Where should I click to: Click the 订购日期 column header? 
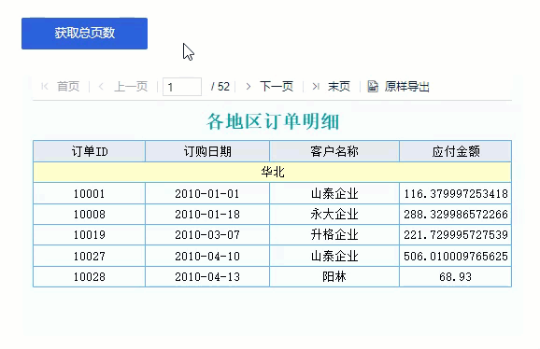tap(207, 151)
